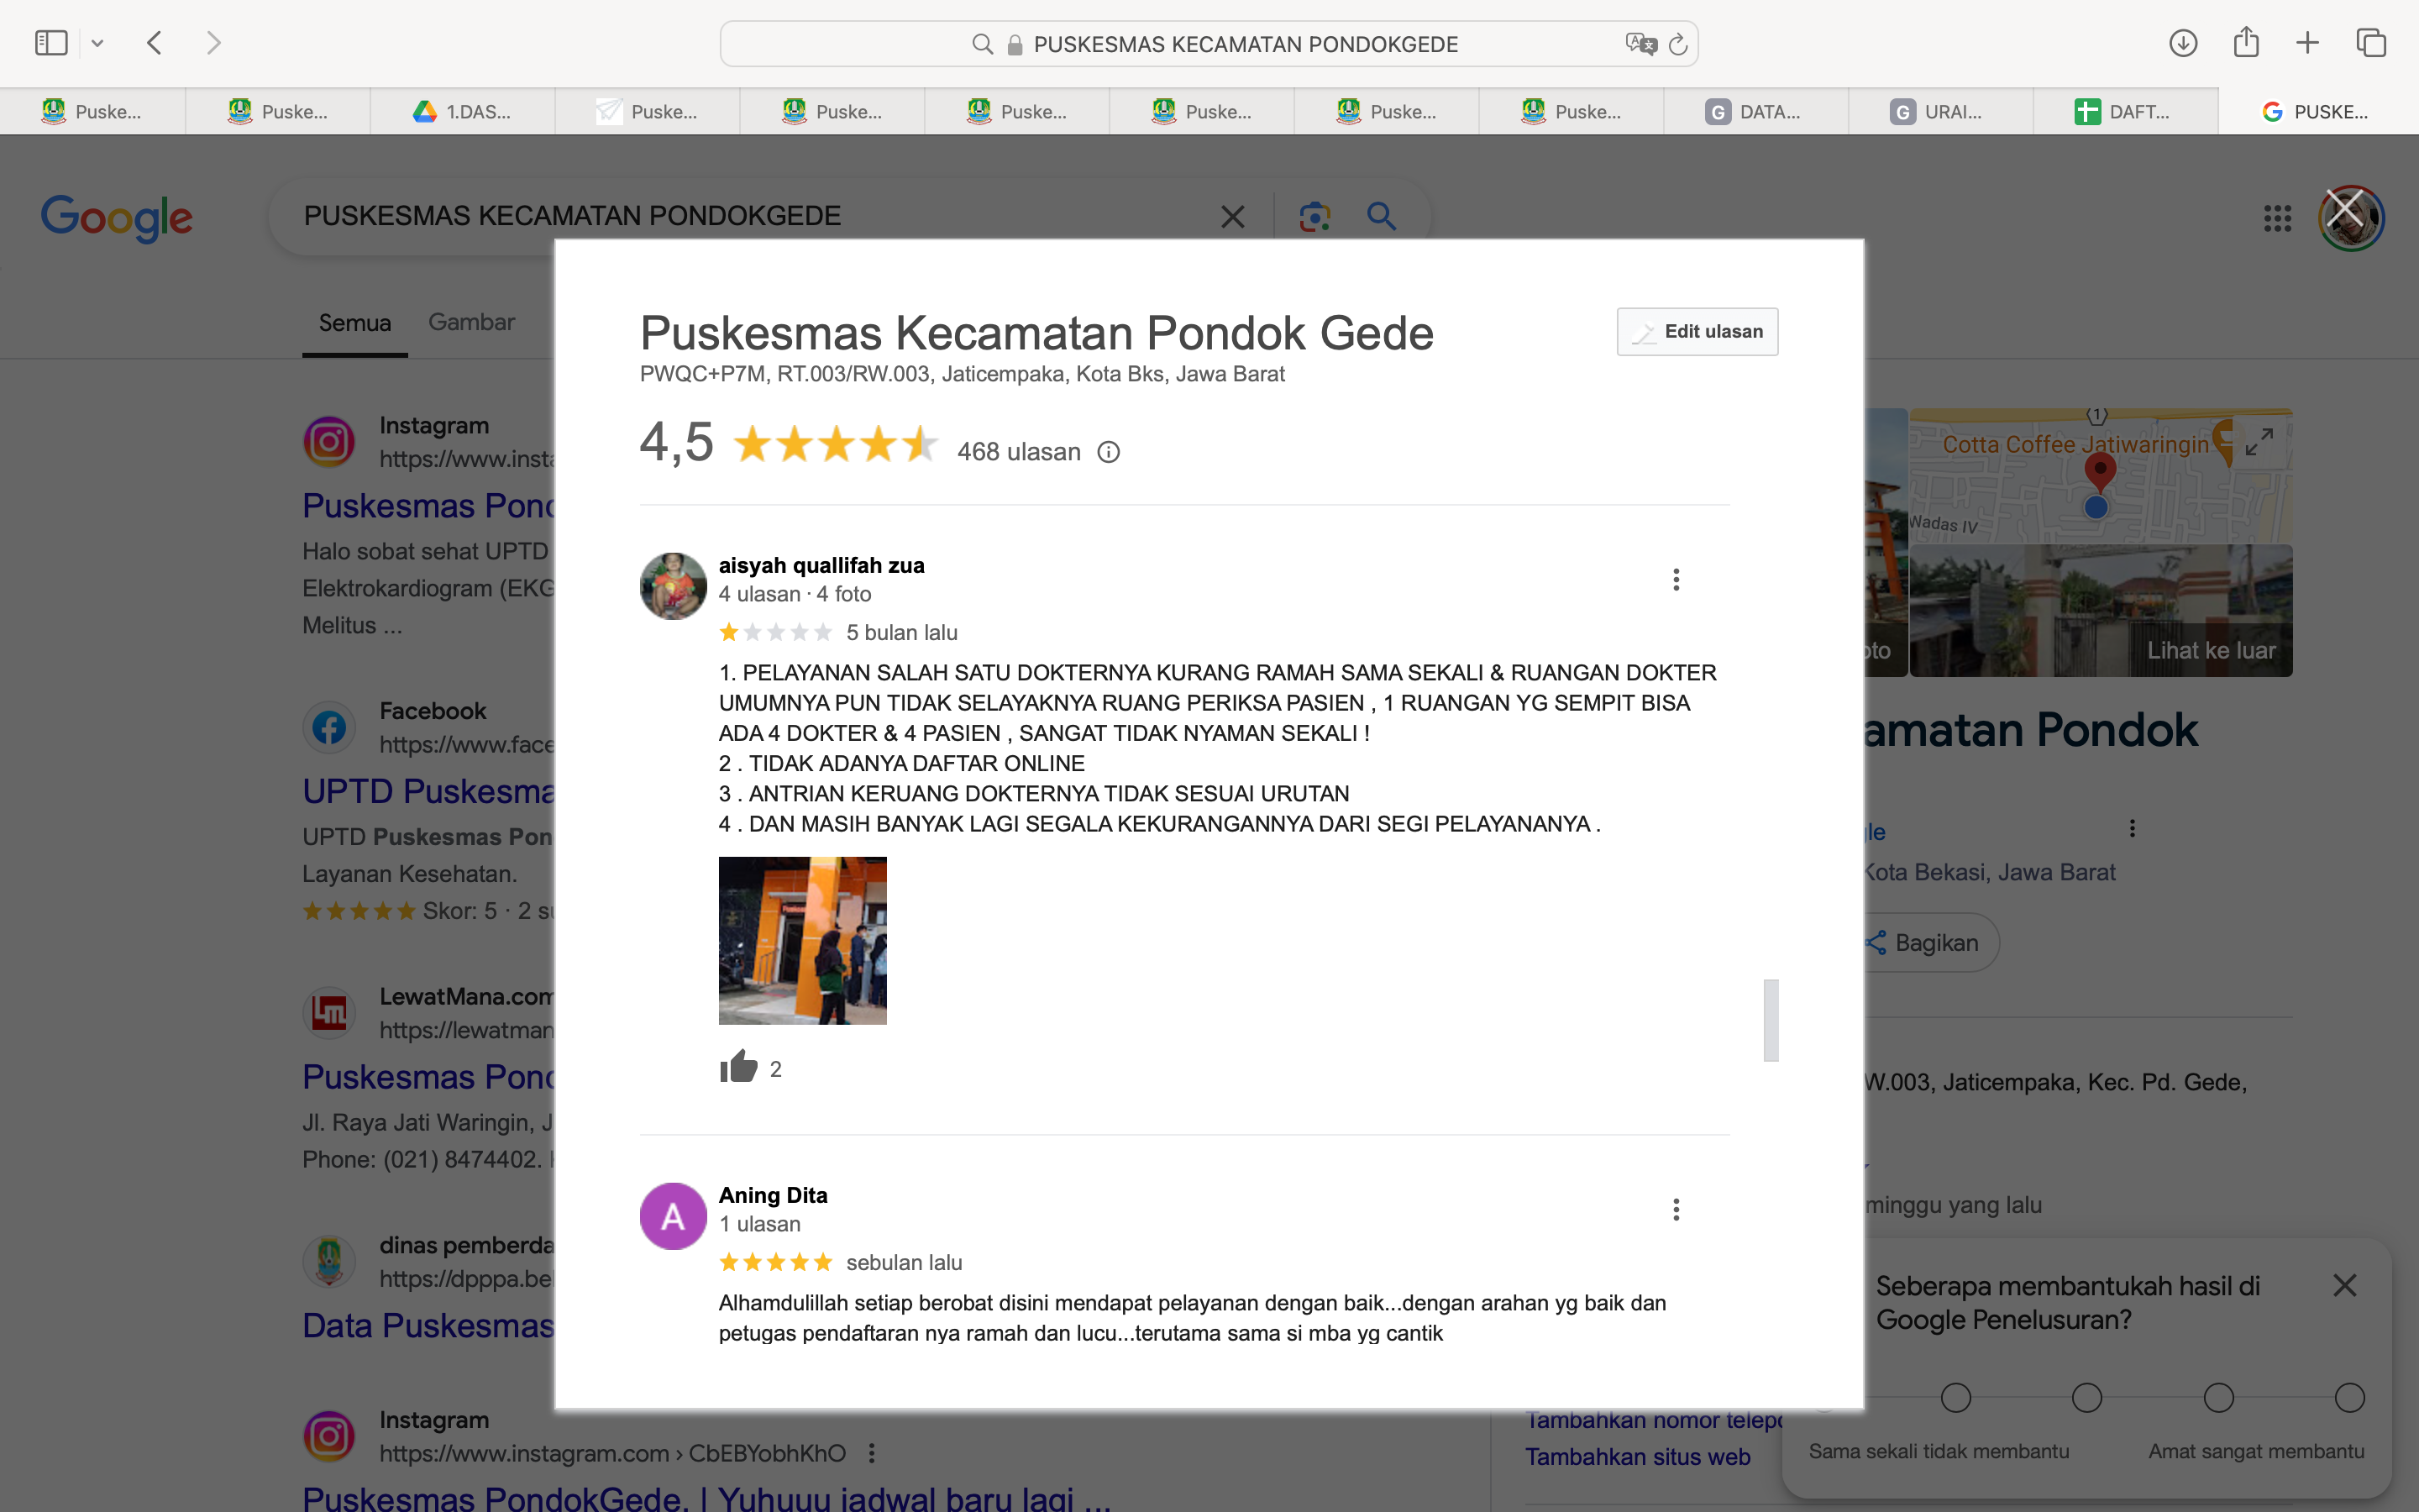Show tab overview icon
This screenshot has height=1512, width=2419.
pyautogui.click(x=2371, y=43)
